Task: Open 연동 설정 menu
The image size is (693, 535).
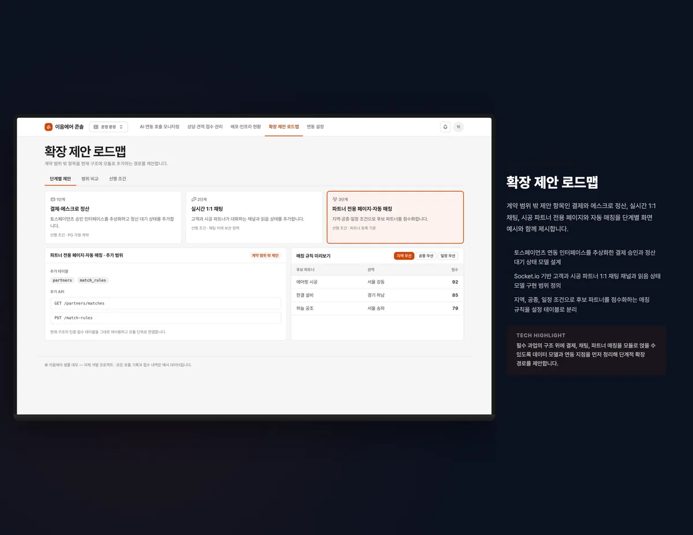Action: coord(315,127)
